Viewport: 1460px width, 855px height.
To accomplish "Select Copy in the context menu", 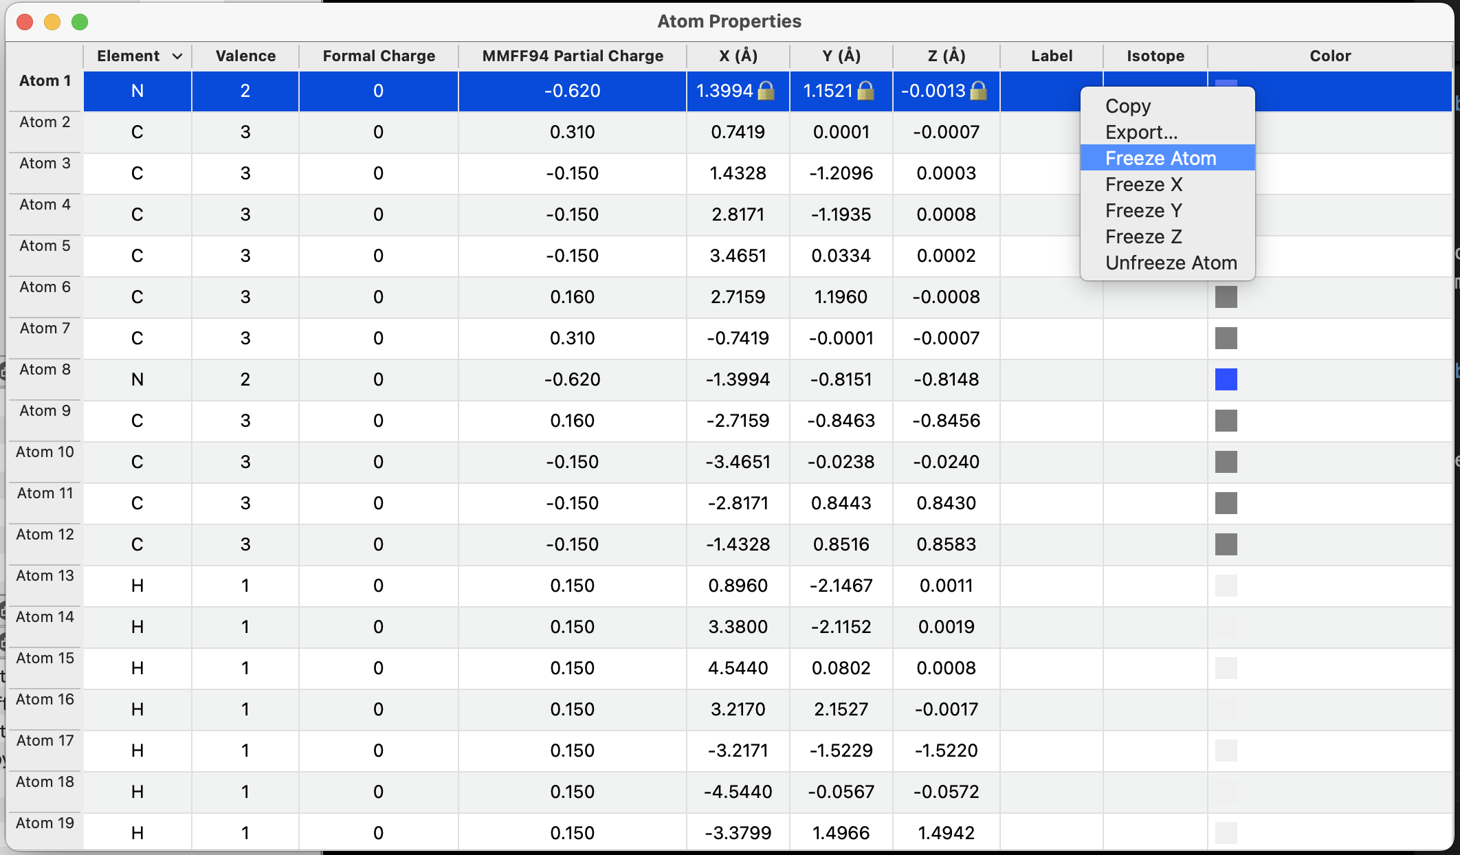I will (1127, 106).
